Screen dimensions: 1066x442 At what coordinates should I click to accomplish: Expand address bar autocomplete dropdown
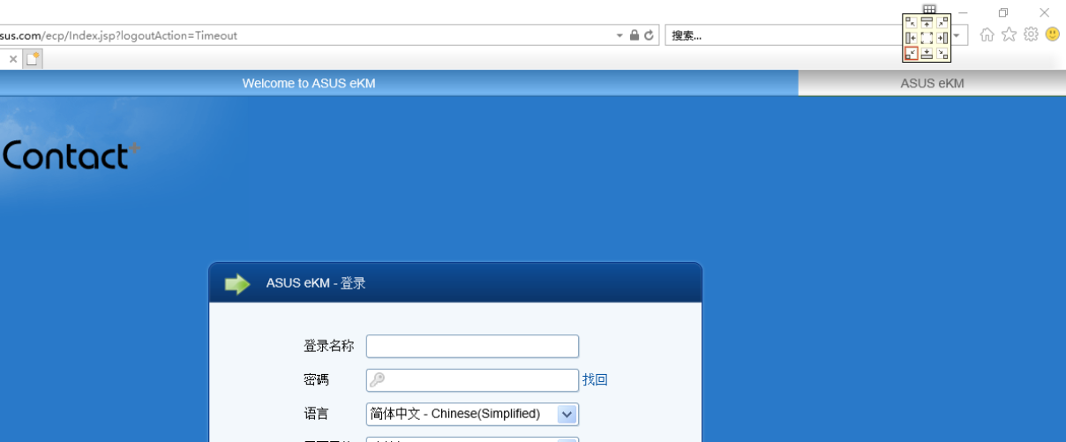click(619, 35)
